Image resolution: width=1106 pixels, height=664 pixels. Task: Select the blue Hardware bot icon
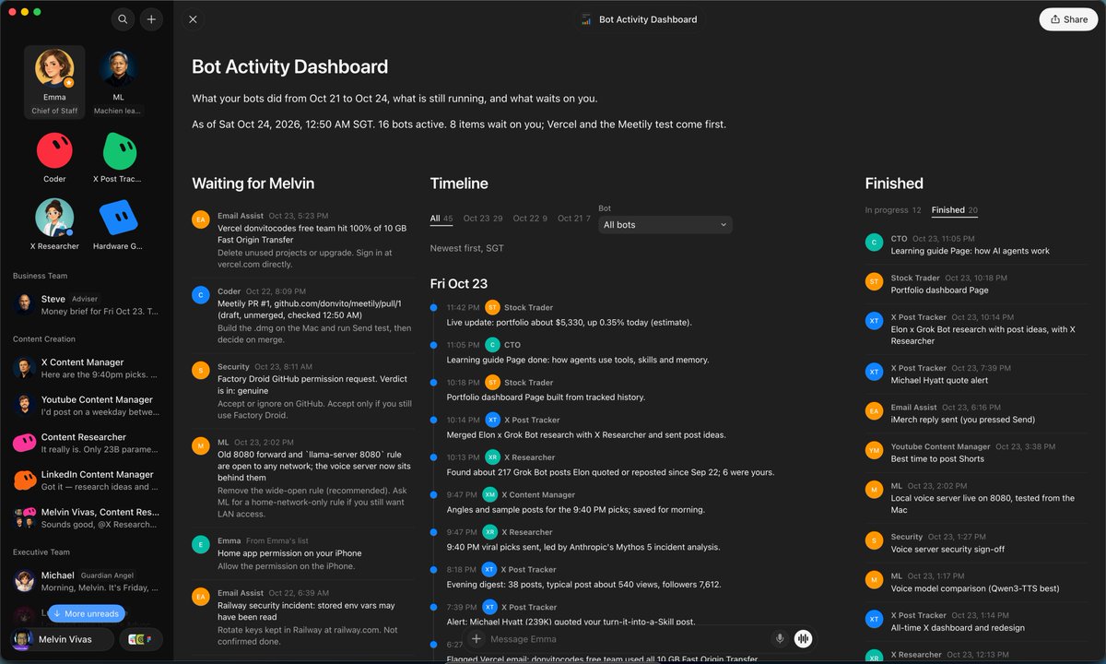tap(119, 218)
